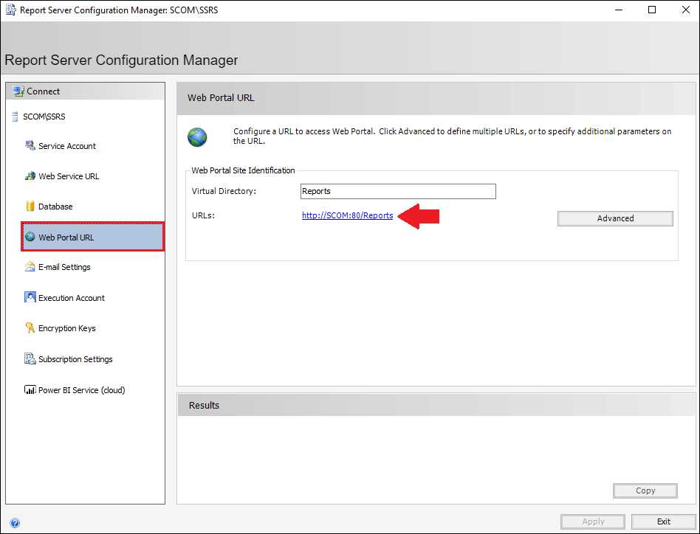Click the "Web Portal URL" page heading
The image size is (700, 534).
click(x=221, y=98)
